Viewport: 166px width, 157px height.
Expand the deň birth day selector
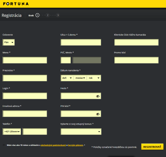pyautogui.click(x=67, y=78)
